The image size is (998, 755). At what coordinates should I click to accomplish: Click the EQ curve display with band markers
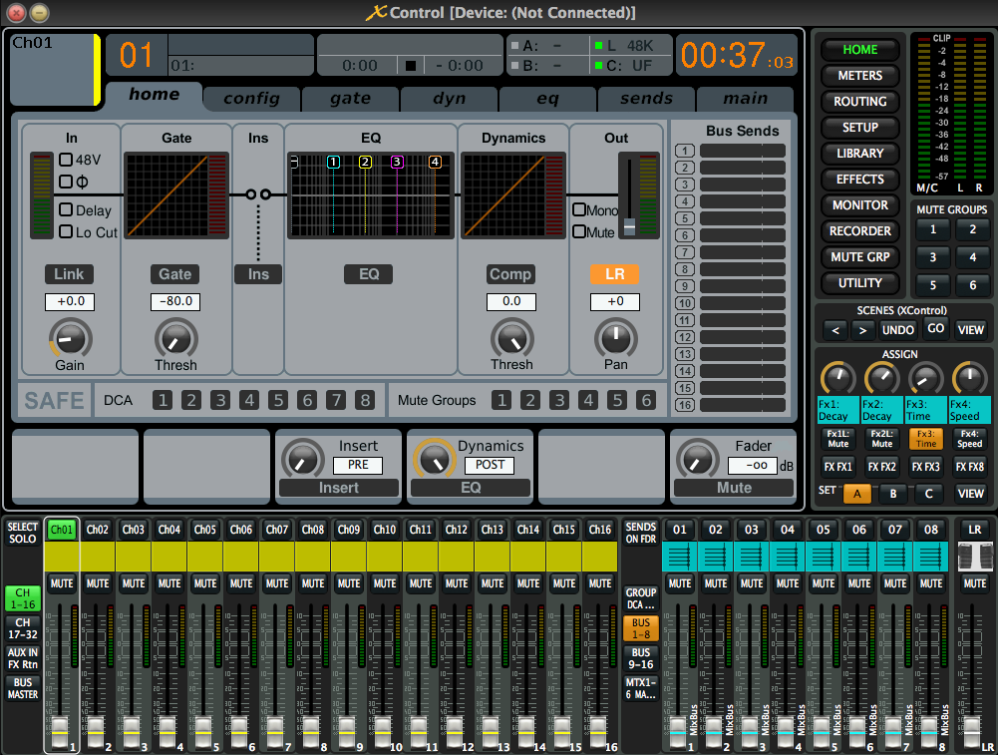(370, 195)
